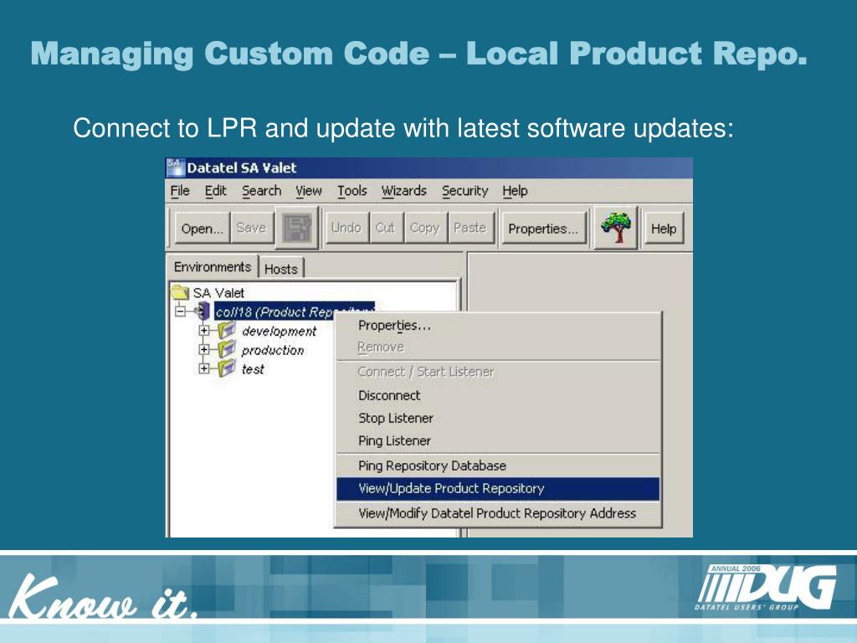857x643 pixels.
Task: Expand the production tree node
Action: click(204, 350)
